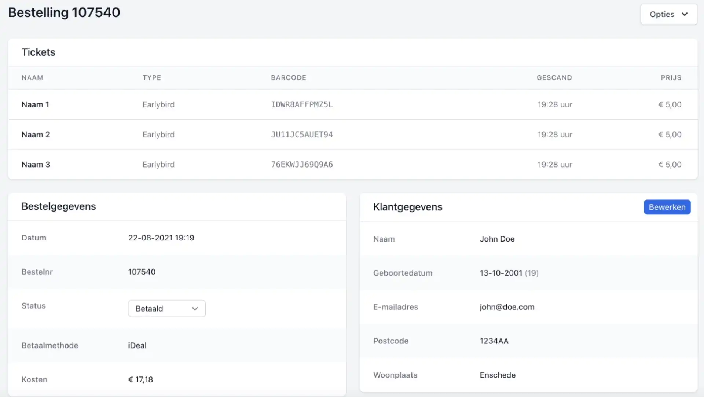The image size is (704, 397).
Task: Click the BARCODE column header
Action: [288, 78]
